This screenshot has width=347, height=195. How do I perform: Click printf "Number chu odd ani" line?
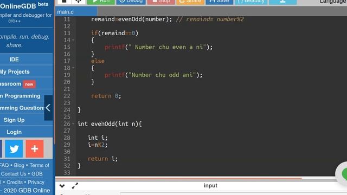click(x=153, y=75)
